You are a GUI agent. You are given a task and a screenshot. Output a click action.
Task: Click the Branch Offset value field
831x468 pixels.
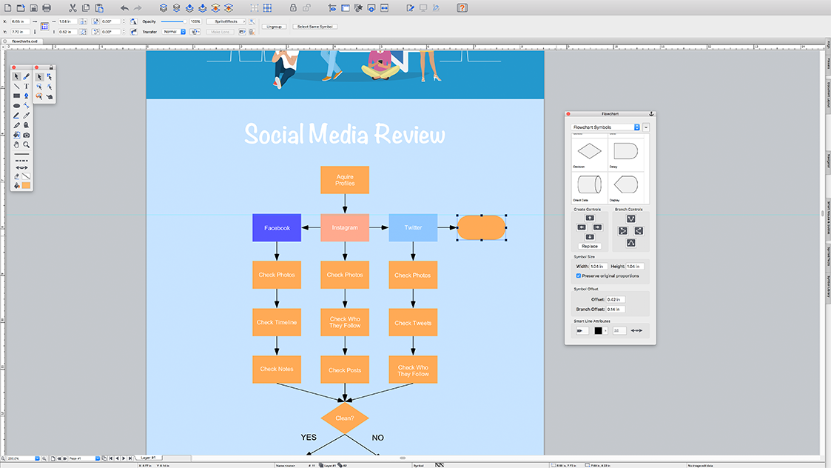616,310
